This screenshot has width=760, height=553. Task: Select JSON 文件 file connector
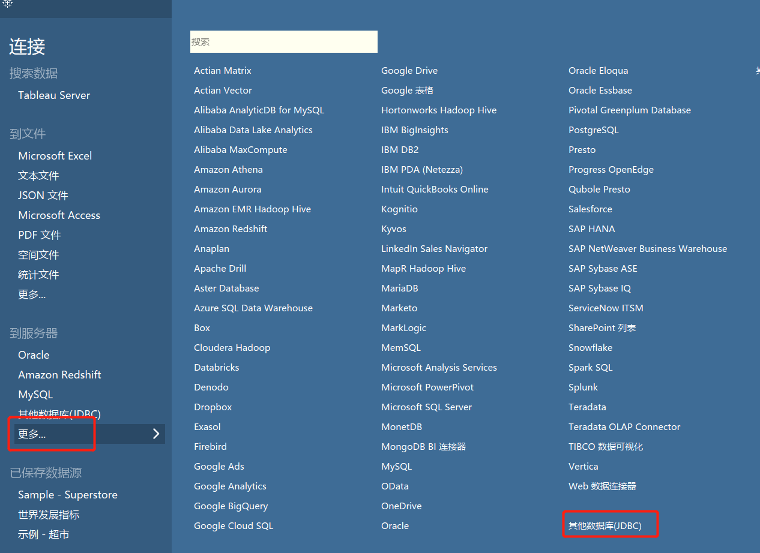[x=43, y=196]
